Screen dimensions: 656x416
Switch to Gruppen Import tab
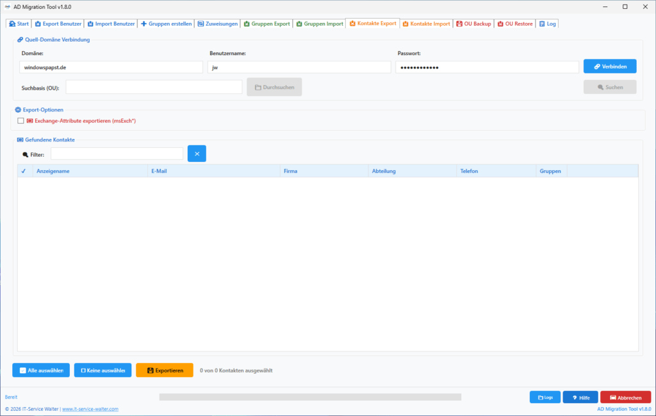point(320,24)
